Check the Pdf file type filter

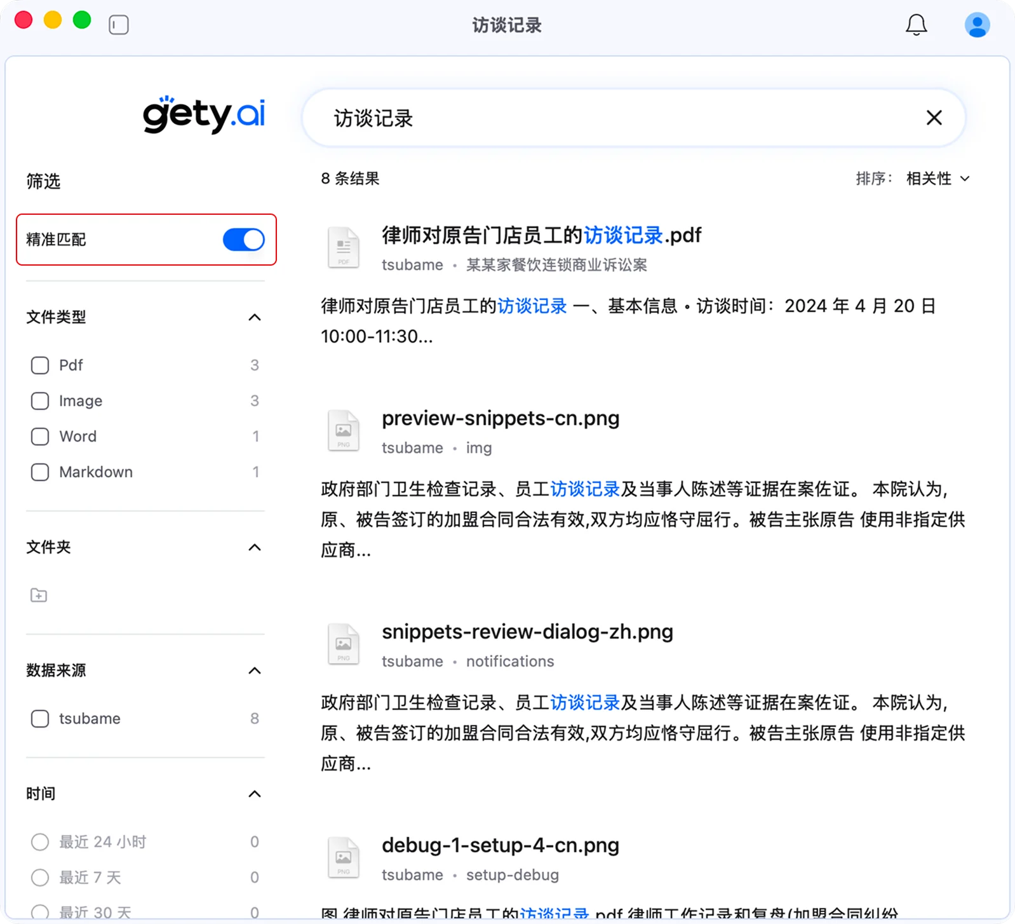coord(40,365)
